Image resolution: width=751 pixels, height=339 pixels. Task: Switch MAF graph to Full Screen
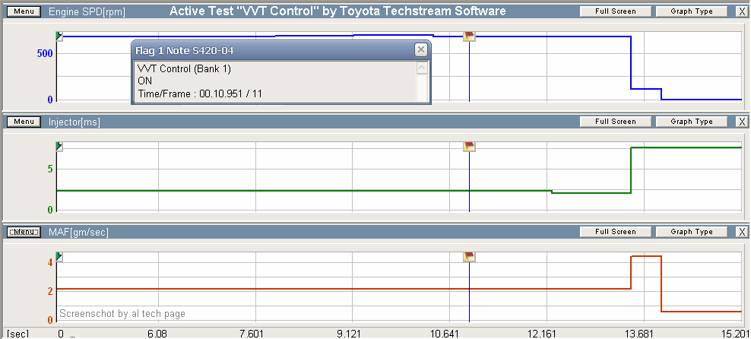pos(615,232)
